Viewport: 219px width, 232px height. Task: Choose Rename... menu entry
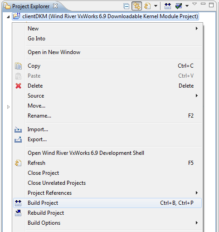pos(107,116)
